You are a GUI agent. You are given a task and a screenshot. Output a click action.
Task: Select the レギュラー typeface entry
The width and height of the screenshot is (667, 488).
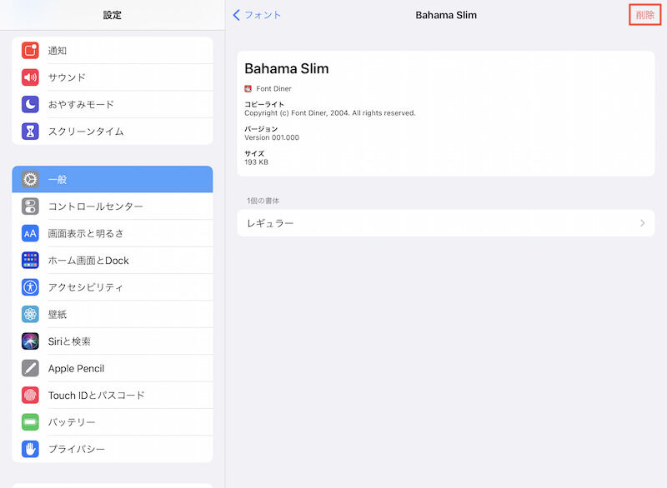click(x=446, y=223)
